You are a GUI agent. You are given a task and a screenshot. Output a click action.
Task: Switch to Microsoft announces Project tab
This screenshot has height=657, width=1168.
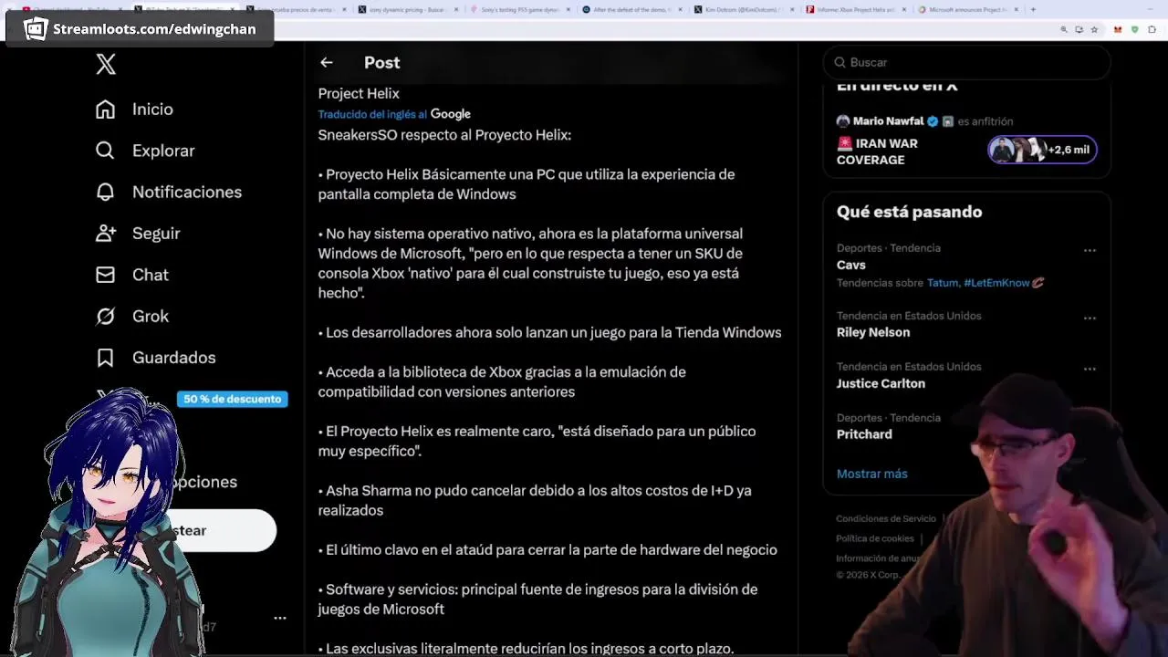click(967, 9)
